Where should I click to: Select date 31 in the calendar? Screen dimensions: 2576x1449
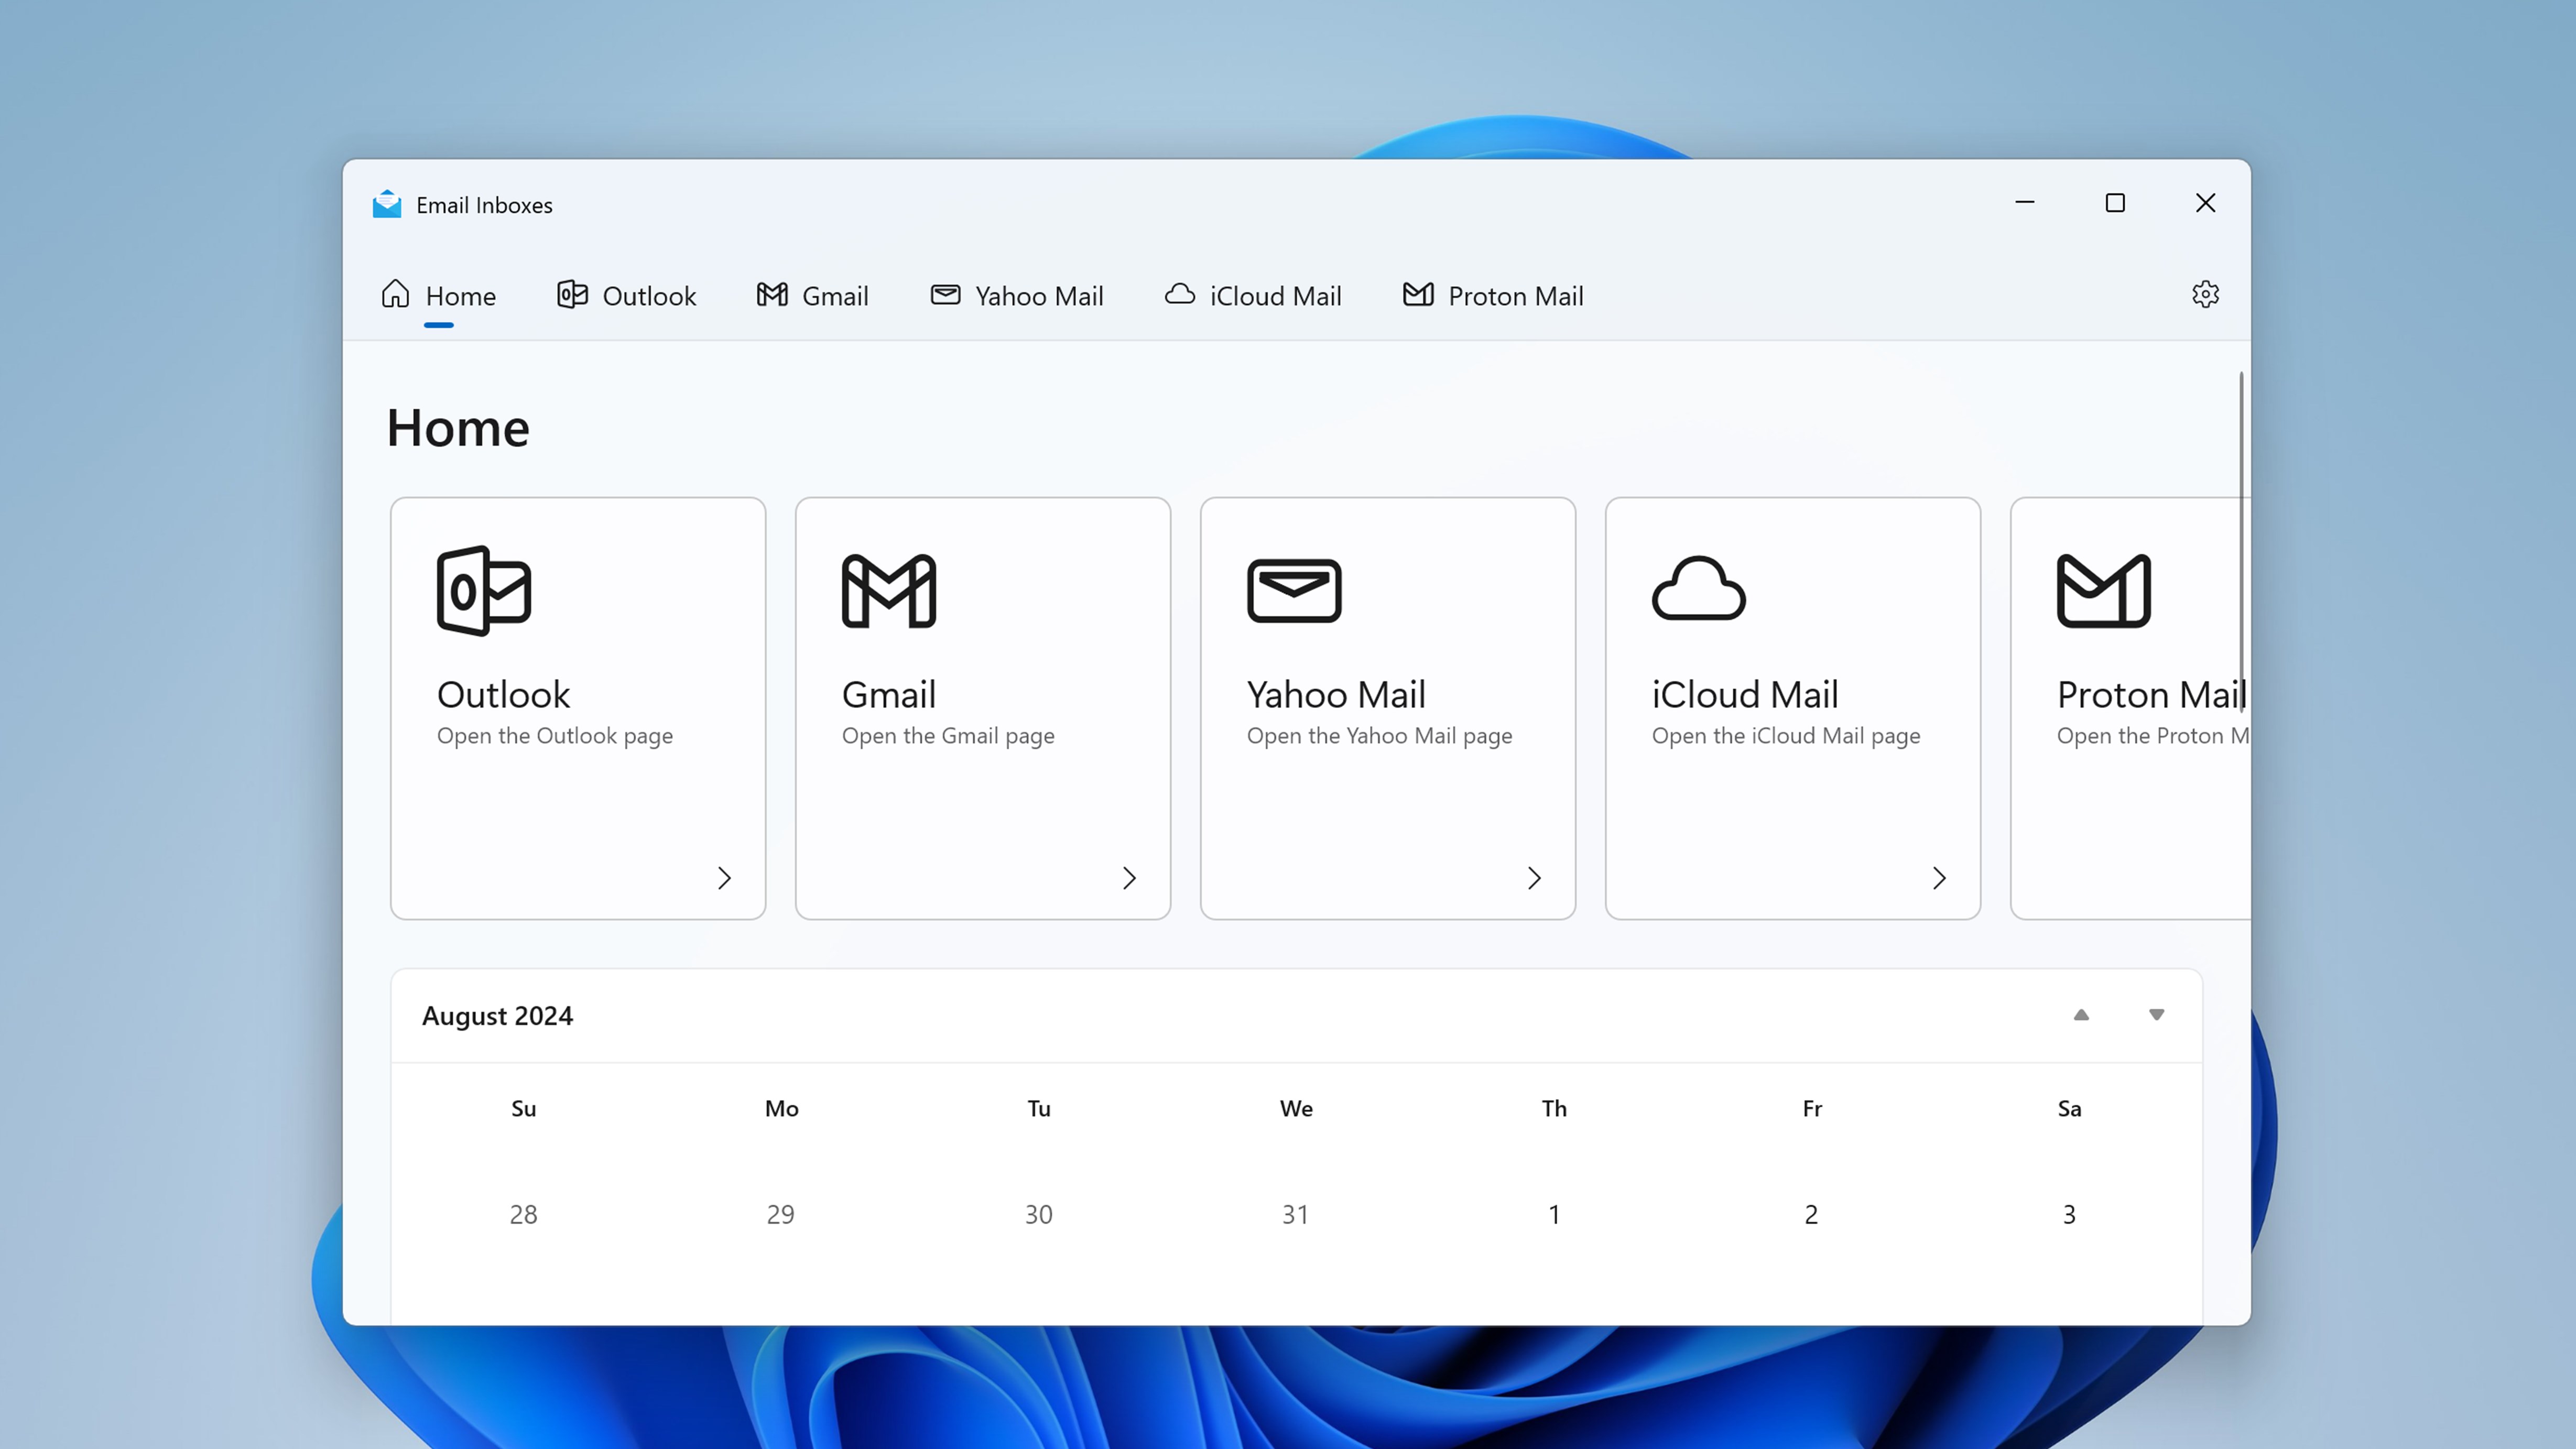[x=1295, y=1214]
